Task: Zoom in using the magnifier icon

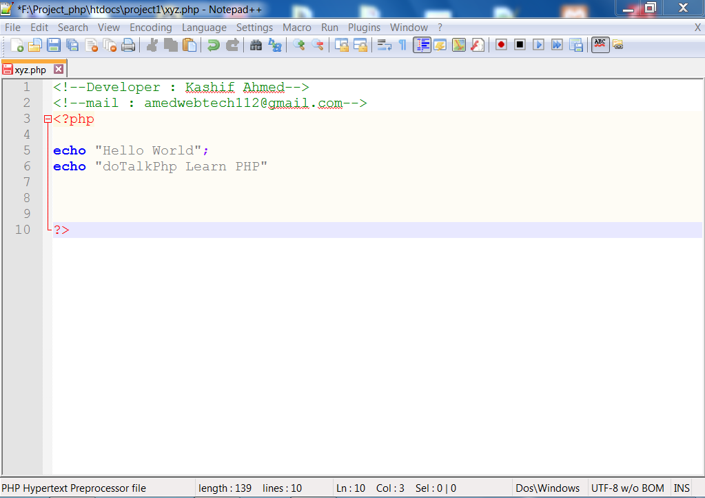Action: (299, 44)
